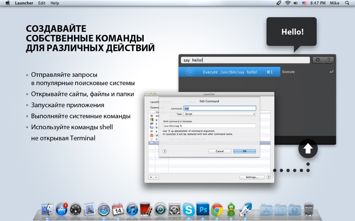The width and height of the screenshot is (355, 221).
Task: Click the Settings... button in Launcher window
Action: tap(252, 177)
